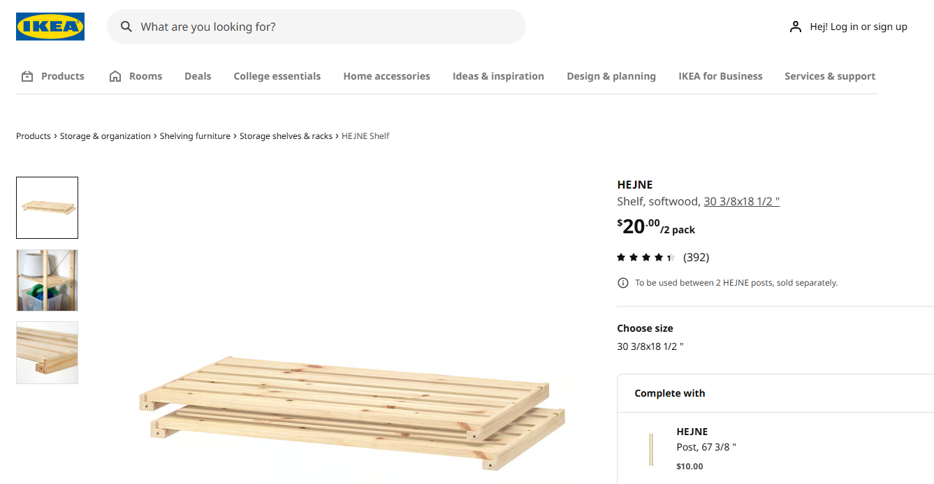Select the shelf close-up thumbnail
The height and width of the screenshot is (484, 934).
pos(47,353)
